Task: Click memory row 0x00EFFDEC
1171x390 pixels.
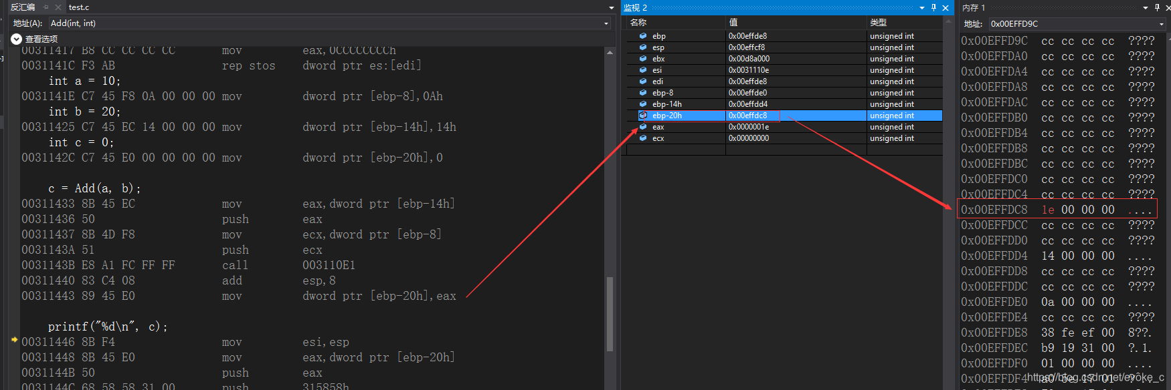Action: pyautogui.click(x=1057, y=348)
